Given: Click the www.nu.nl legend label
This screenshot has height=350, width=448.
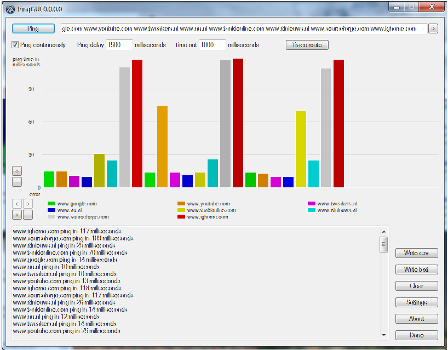Looking at the screenshot, I should [70, 210].
